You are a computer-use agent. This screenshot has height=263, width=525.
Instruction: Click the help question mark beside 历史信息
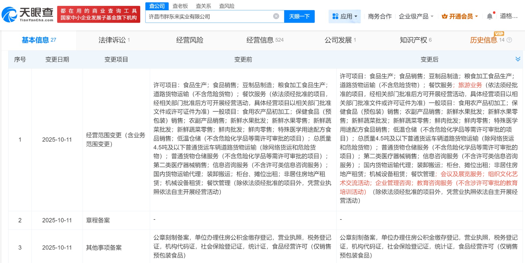(509, 40)
